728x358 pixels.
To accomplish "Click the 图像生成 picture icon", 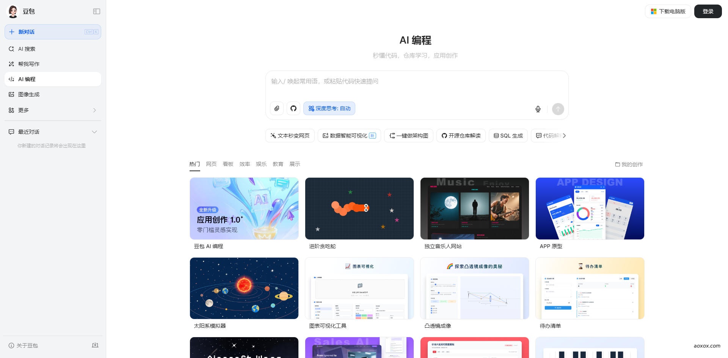I will [11, 94].
